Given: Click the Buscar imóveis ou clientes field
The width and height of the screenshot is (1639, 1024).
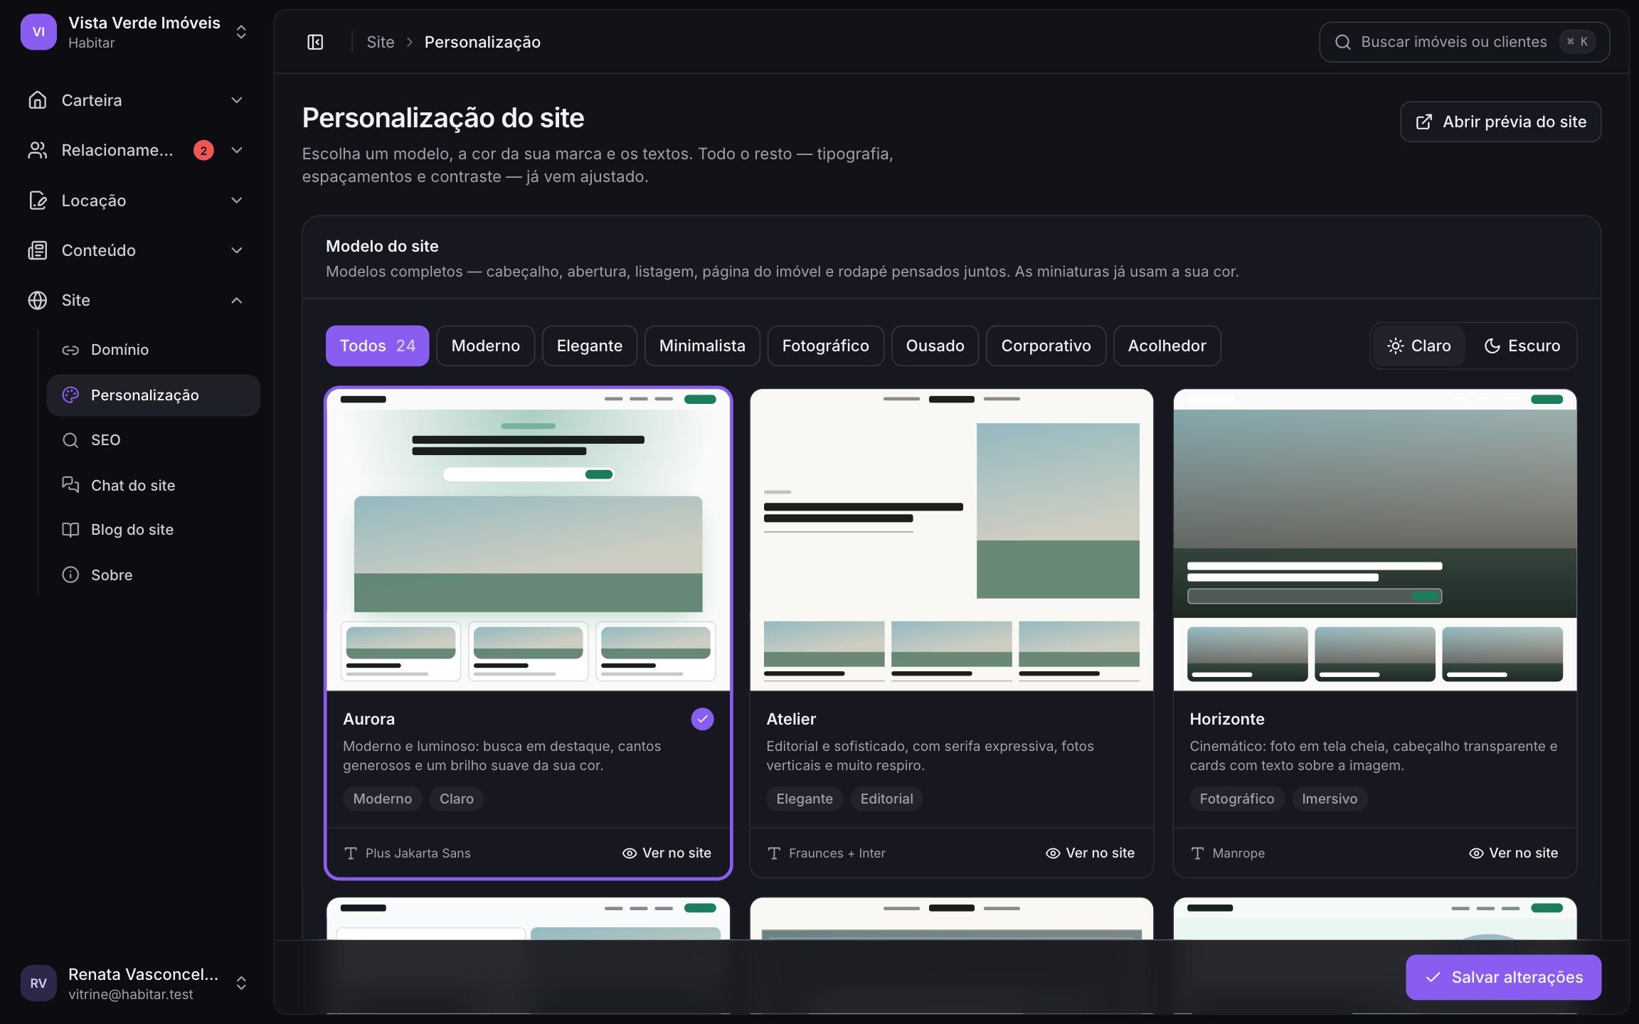Looking at the screenshot, I should pos(1464,42).
